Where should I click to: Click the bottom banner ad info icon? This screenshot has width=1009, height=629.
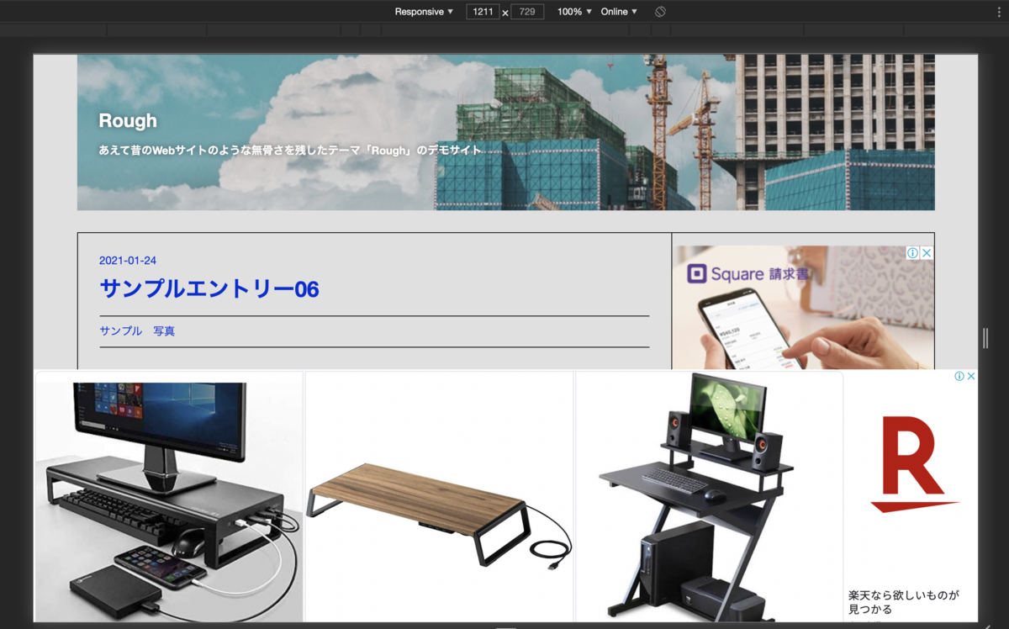tap(959, 377)
